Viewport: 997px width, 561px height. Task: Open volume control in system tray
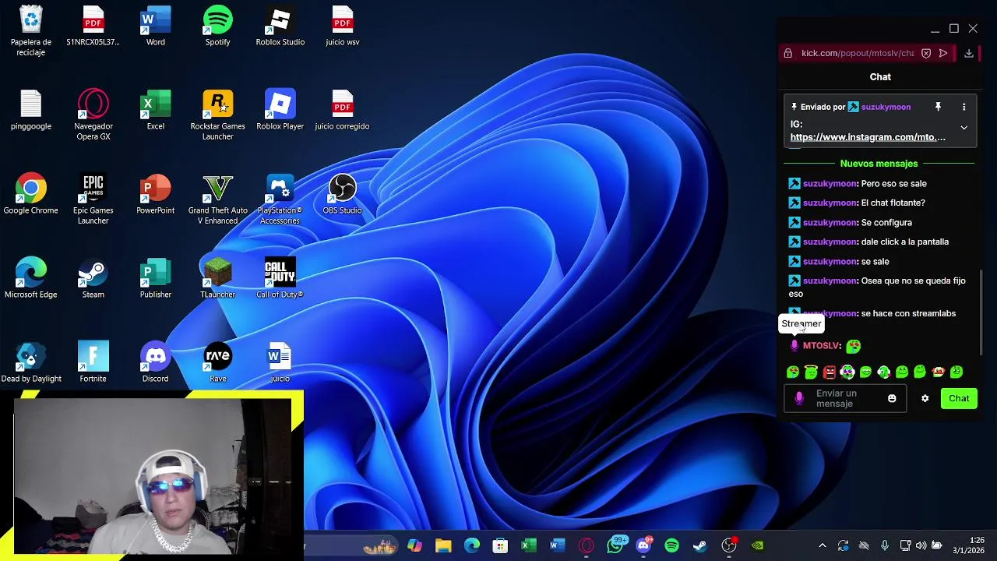click(921, 545)
